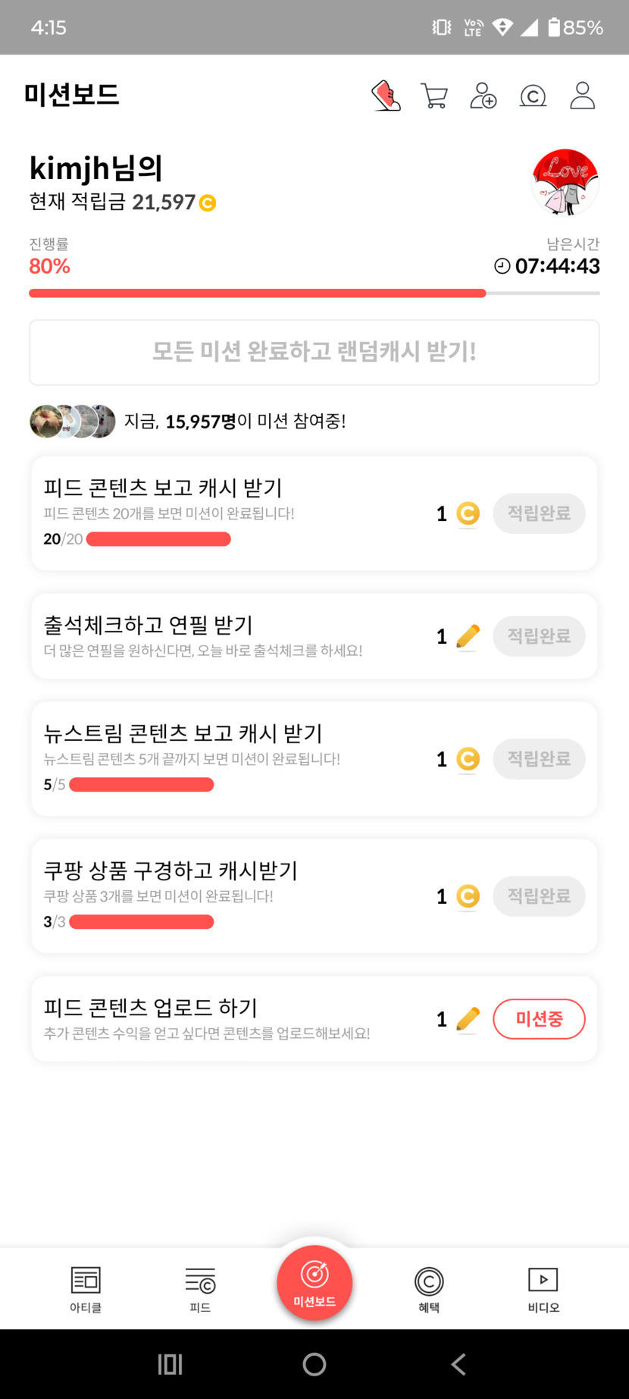Tap the overall mission progress bar
The width and height of the screenshot is (629, 1399).
(x=314, y=293)
